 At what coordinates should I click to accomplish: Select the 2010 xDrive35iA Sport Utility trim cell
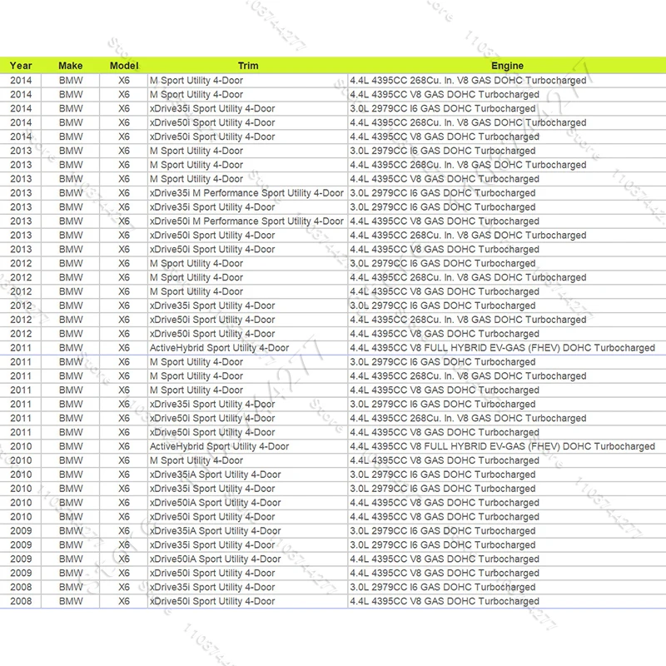point(247,475)
